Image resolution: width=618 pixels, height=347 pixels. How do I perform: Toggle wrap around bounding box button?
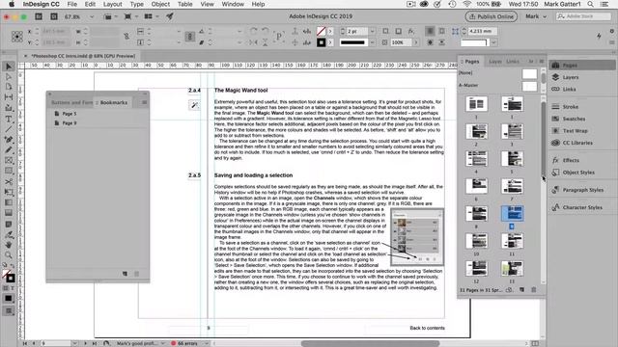pyautogui.click(x=442, y=31)
